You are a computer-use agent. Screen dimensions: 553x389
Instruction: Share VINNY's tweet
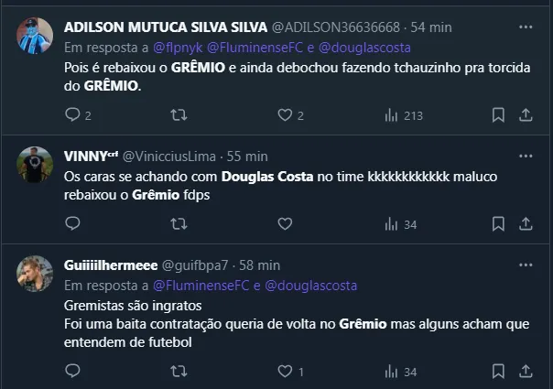pyautogui.click(x=526, y=223)
